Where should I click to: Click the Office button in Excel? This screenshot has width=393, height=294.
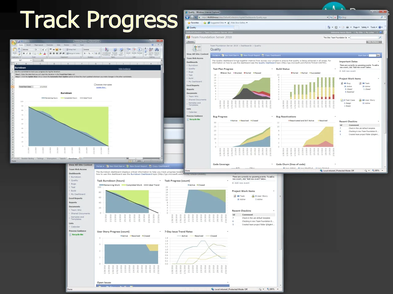pos(14,43)
